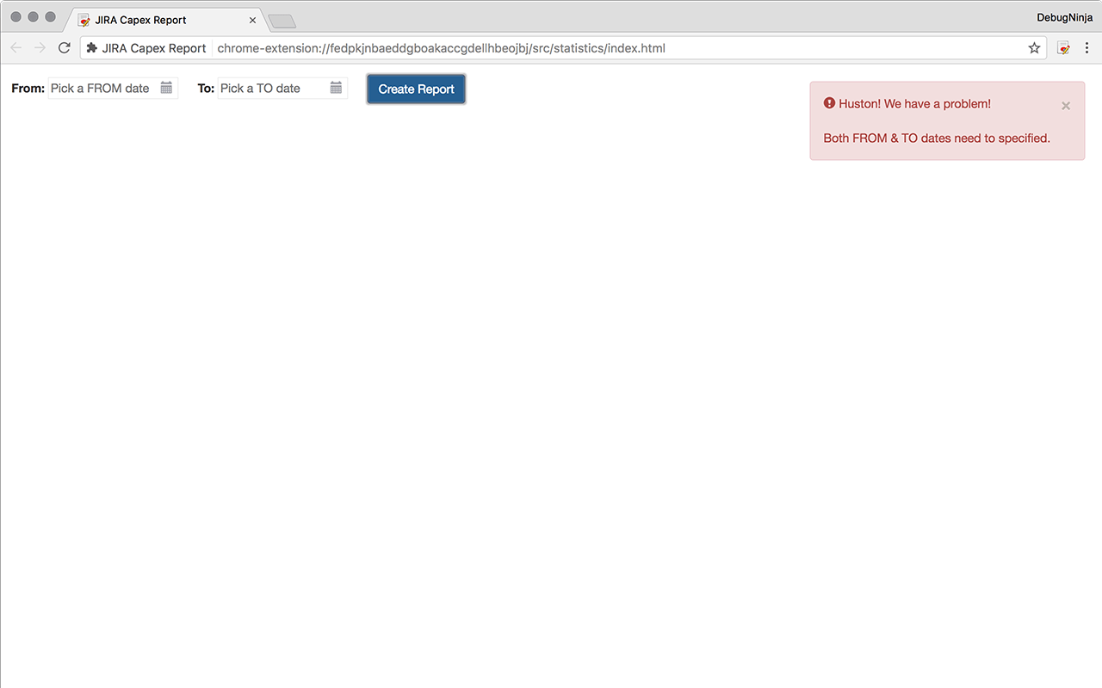Dismiss the Huston error notification
This screenshot has width=1102, height=688.
tap(1066, 105)
